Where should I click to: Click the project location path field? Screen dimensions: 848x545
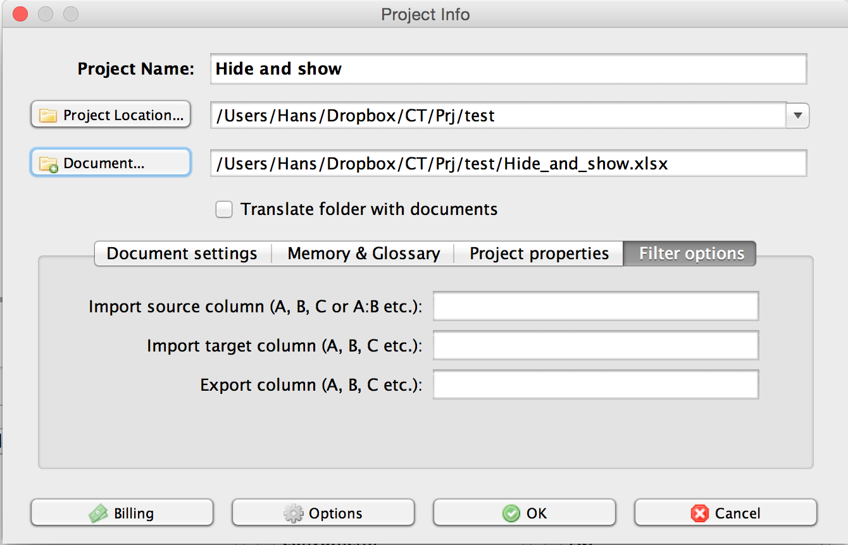tap(497, 116)
